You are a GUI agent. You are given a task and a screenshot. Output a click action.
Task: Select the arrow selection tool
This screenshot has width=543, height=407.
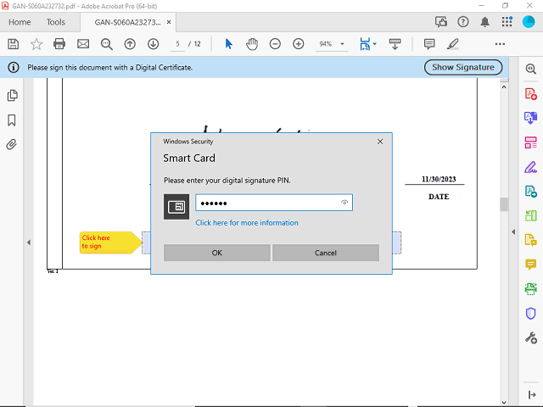point(228,44)
